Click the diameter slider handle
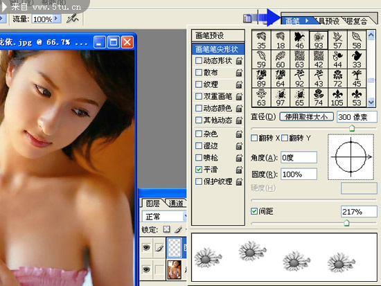381x286 pixels. coord(352,128)
